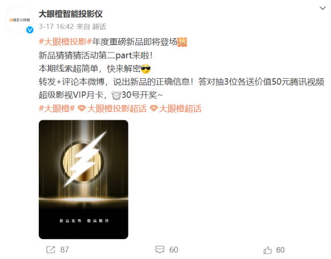331x259 pixels.
Task: Click the diamond icon before 大眼橙超话
Action: click(154, 108)
